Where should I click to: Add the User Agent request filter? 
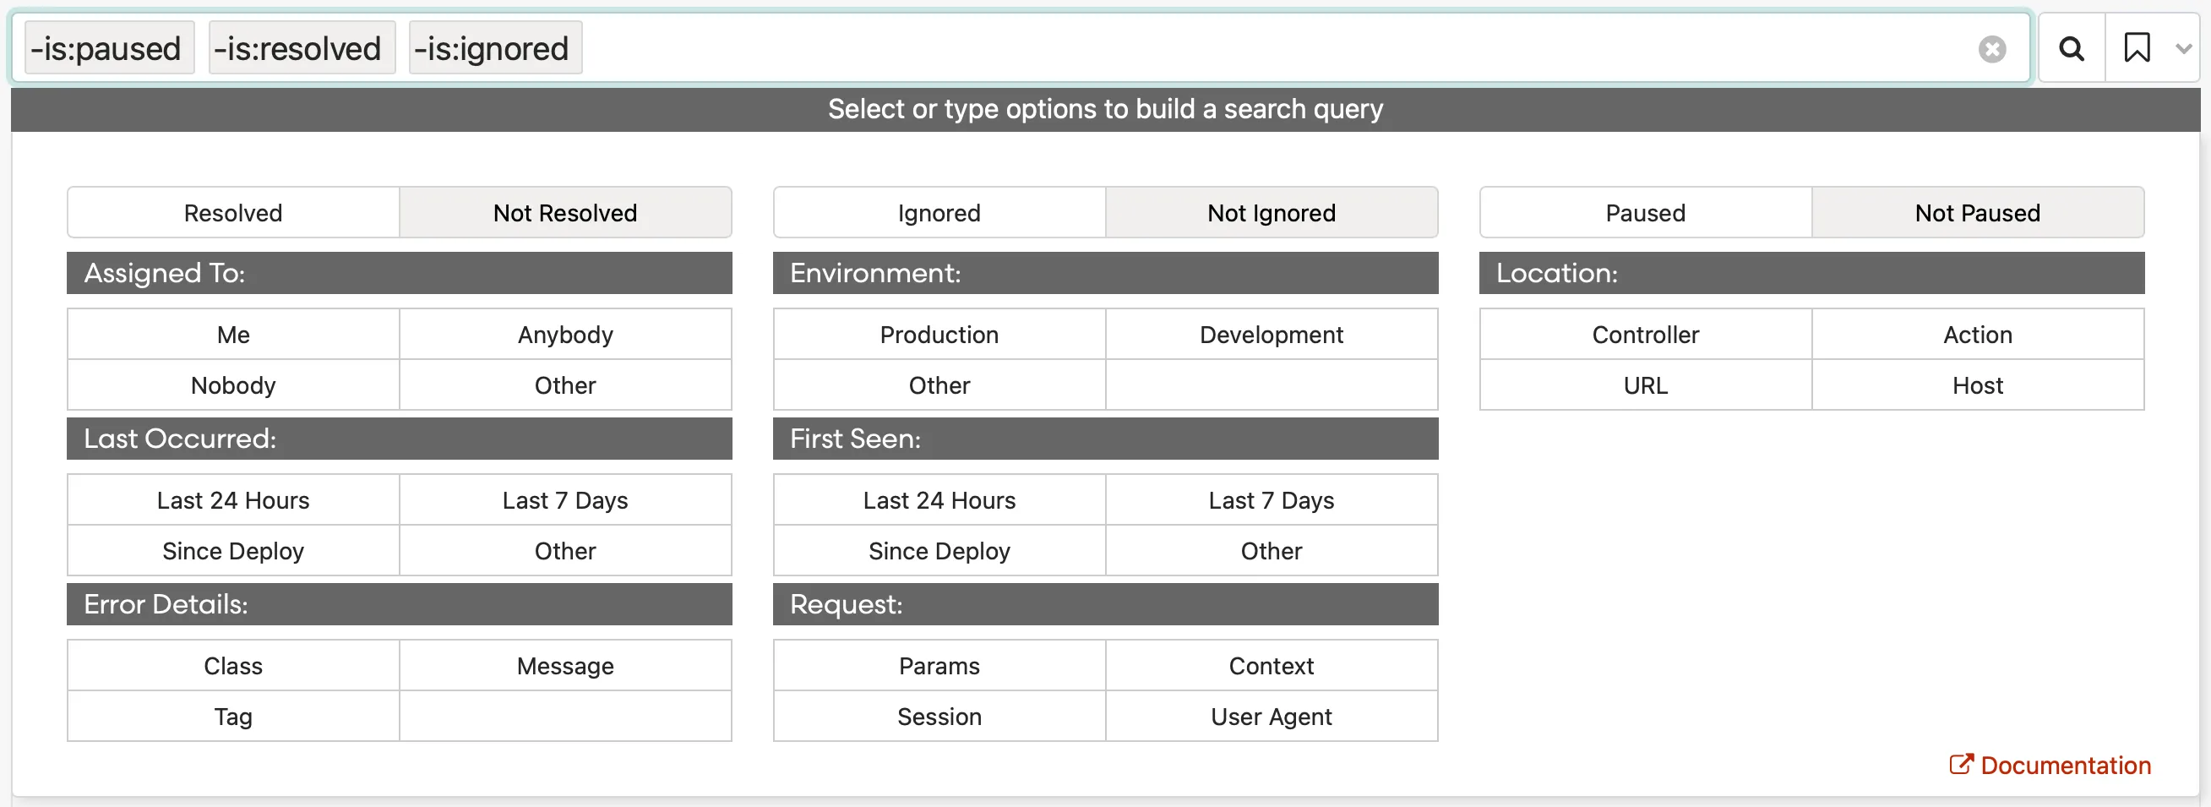tap(1271, 717)
